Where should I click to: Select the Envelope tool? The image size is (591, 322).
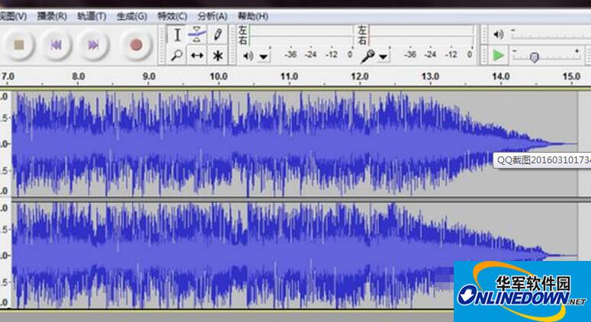tap(197, 35)
